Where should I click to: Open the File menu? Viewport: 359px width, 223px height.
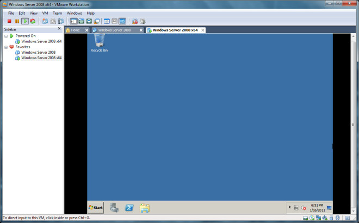pos(11,13)
